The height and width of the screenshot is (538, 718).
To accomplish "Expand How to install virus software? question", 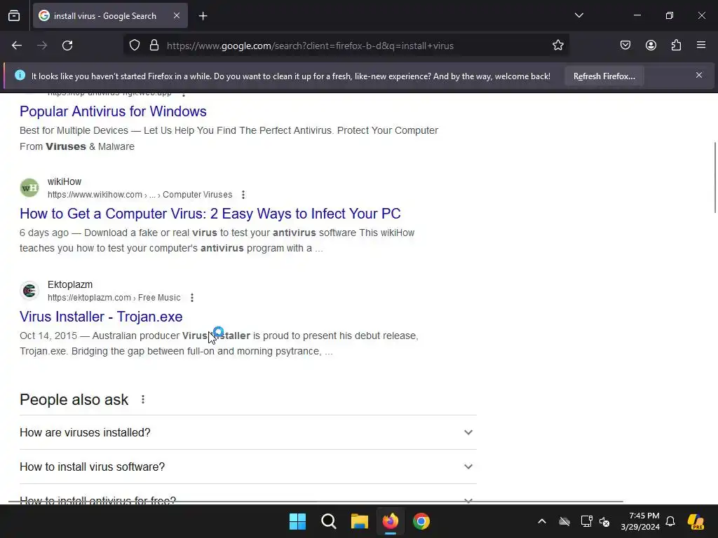I will click(248, 467).
